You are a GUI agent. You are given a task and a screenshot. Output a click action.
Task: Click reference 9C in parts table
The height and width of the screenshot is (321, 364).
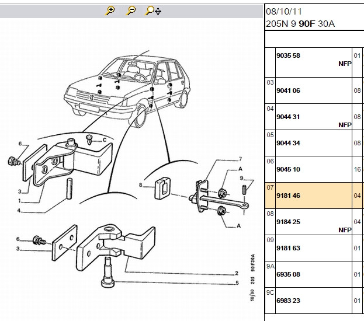271,292
